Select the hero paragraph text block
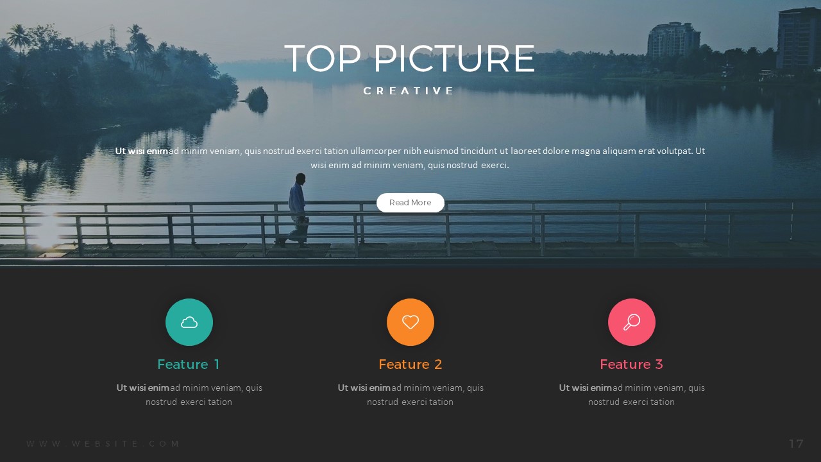 pos(410,158)
